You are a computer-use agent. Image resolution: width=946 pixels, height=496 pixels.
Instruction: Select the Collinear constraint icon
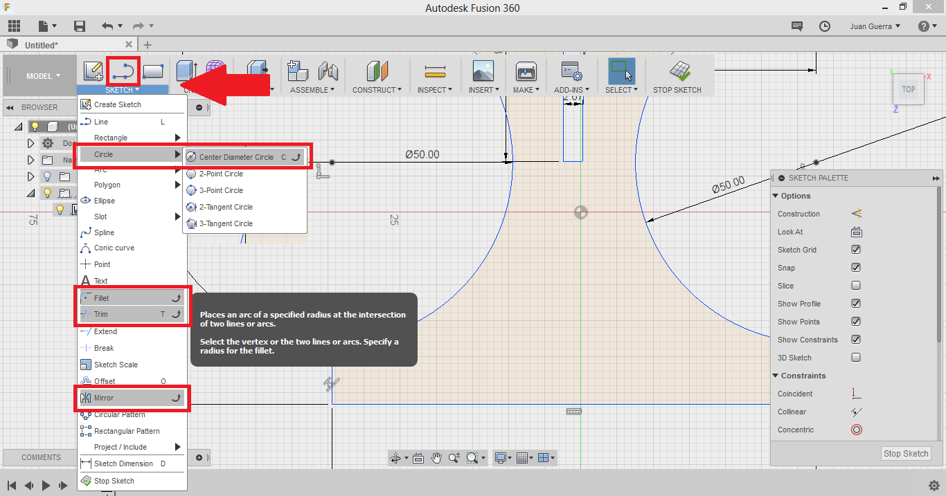coord(857,412)
